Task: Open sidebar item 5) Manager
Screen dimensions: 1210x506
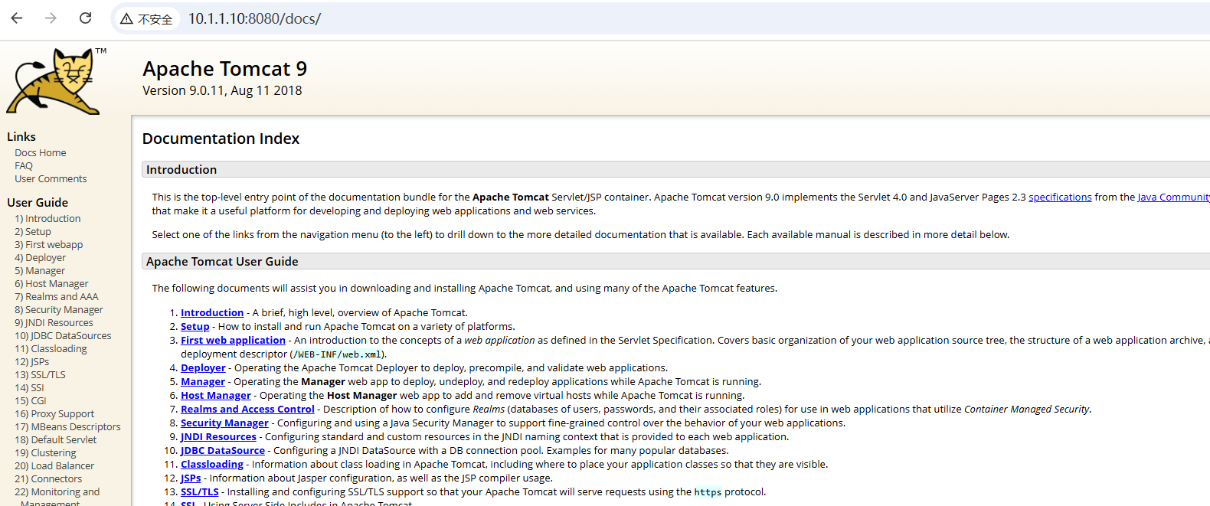Action: (x=40, y=271)
